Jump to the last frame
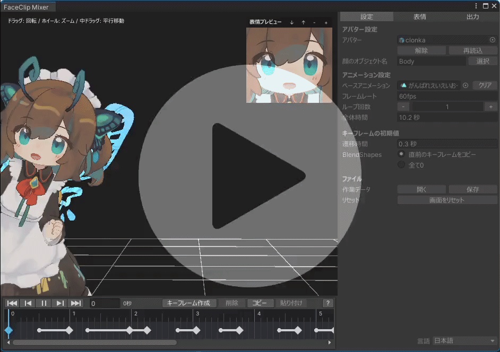Viewport: 500px width, 352px height. click(x=75, y=303)
